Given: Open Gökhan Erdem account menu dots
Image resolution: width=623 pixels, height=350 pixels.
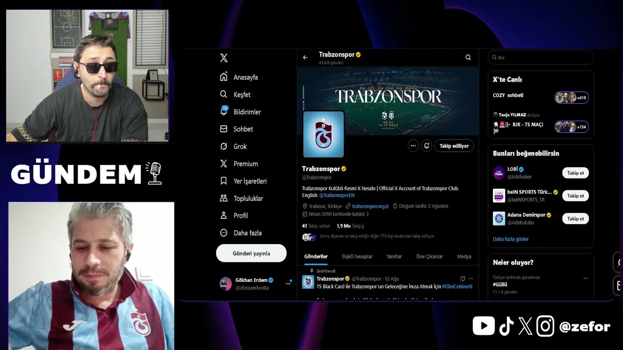Looking at the screenshot, I should [288, 284].
